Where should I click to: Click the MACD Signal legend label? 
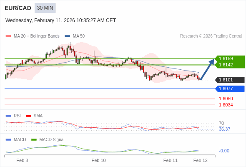52,140
